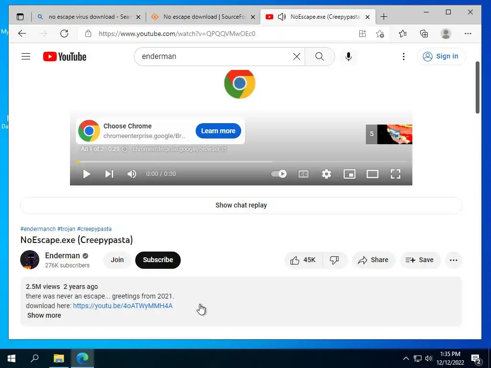This screenshot has width=491, height=368.
Task: Toggle autoplay switch in player
Action: click(279, 173)
